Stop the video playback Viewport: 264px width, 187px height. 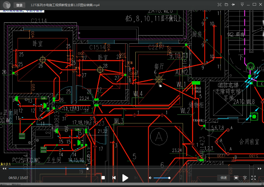[103, 178]
